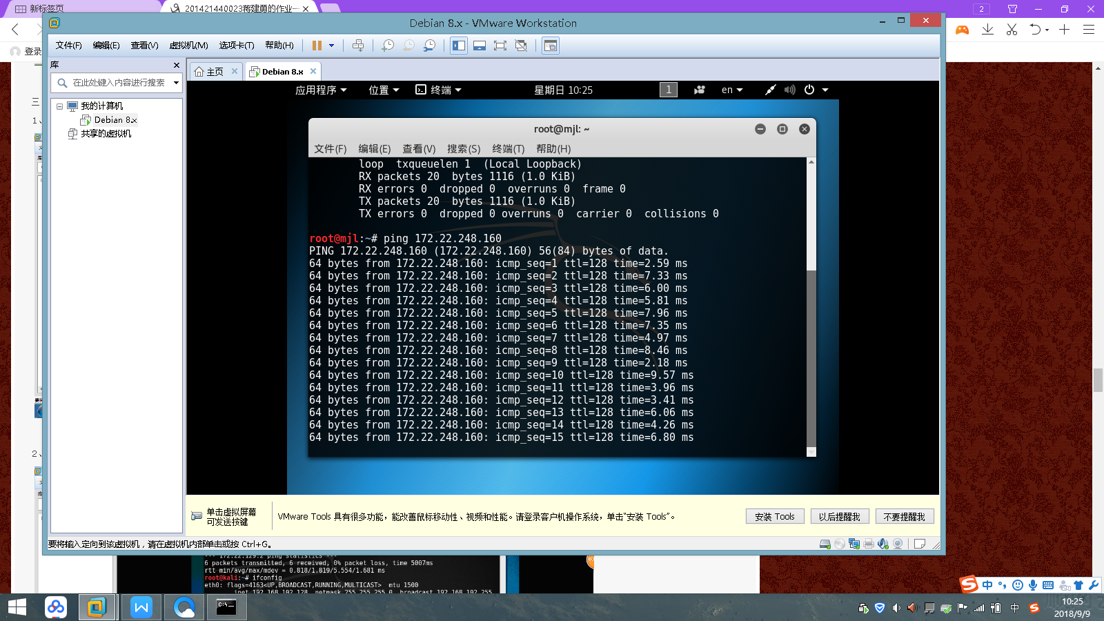Open WPS Writer taskbar icon
Screen dimensions: 1104x621
click(x=141, y=607)
